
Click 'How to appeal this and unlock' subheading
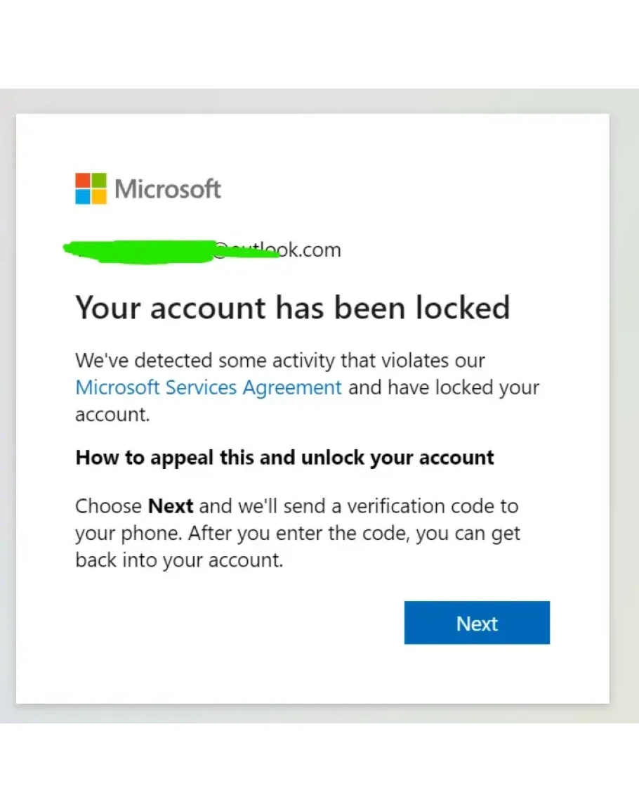[284, 458]
